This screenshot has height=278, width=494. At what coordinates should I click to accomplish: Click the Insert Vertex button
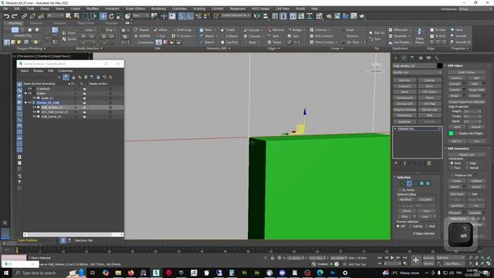[x=466, y=72]
